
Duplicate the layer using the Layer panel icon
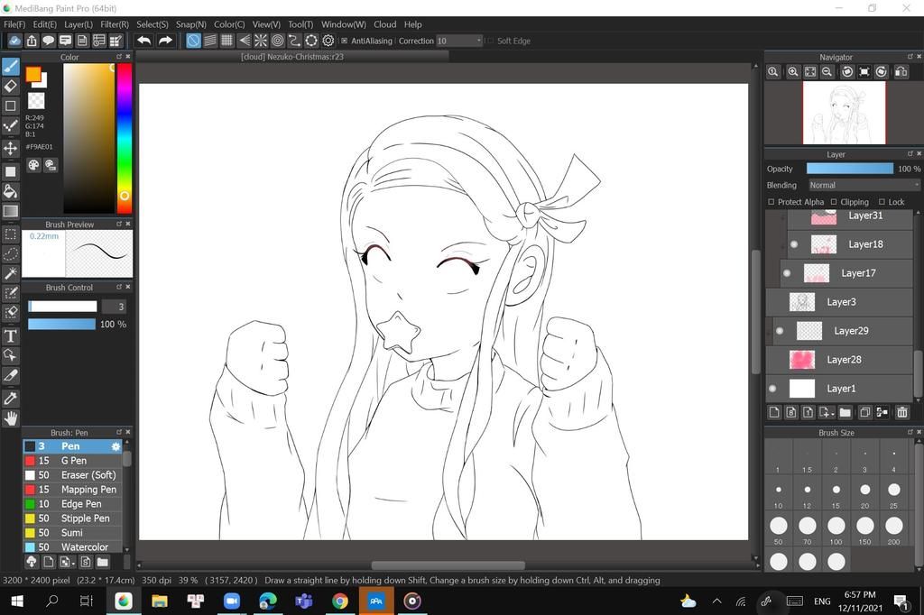click(864, 412)
